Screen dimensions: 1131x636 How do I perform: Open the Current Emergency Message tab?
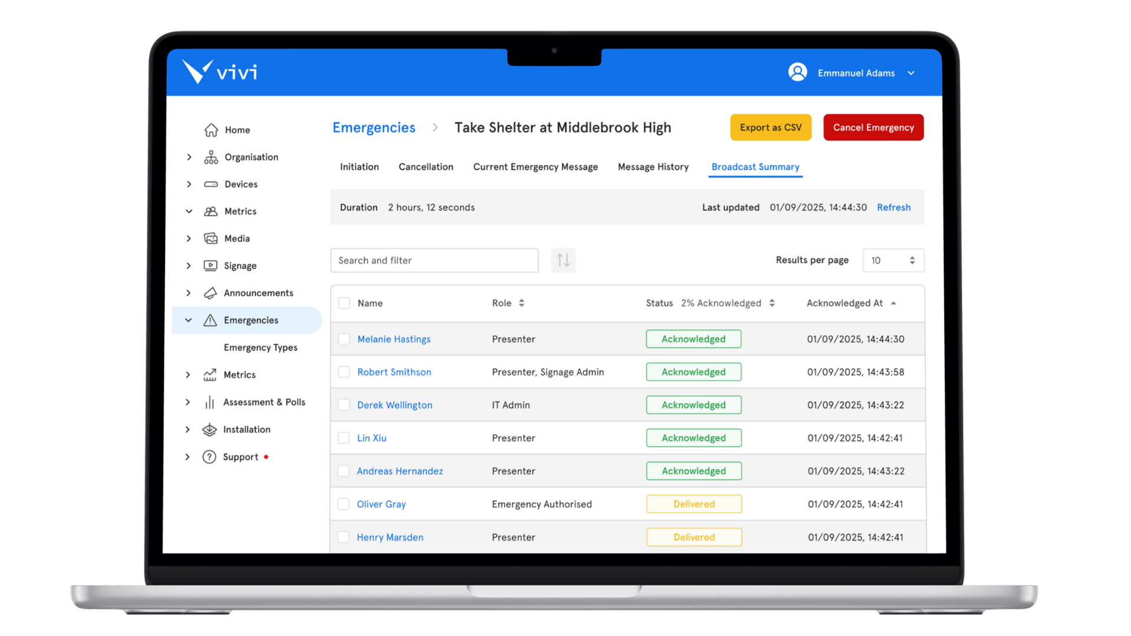click(x=535, y=167)
